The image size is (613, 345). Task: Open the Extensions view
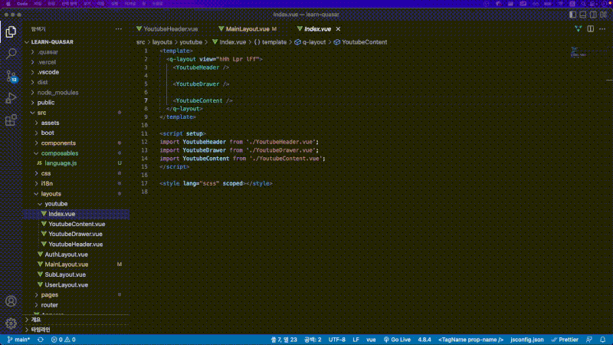point(11,120)
